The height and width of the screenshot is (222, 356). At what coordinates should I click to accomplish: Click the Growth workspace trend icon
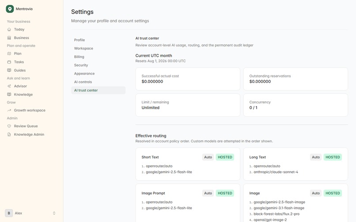point(9,110)
